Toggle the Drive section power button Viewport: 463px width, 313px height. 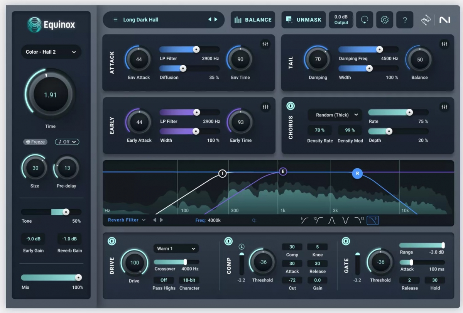(112, 241)
